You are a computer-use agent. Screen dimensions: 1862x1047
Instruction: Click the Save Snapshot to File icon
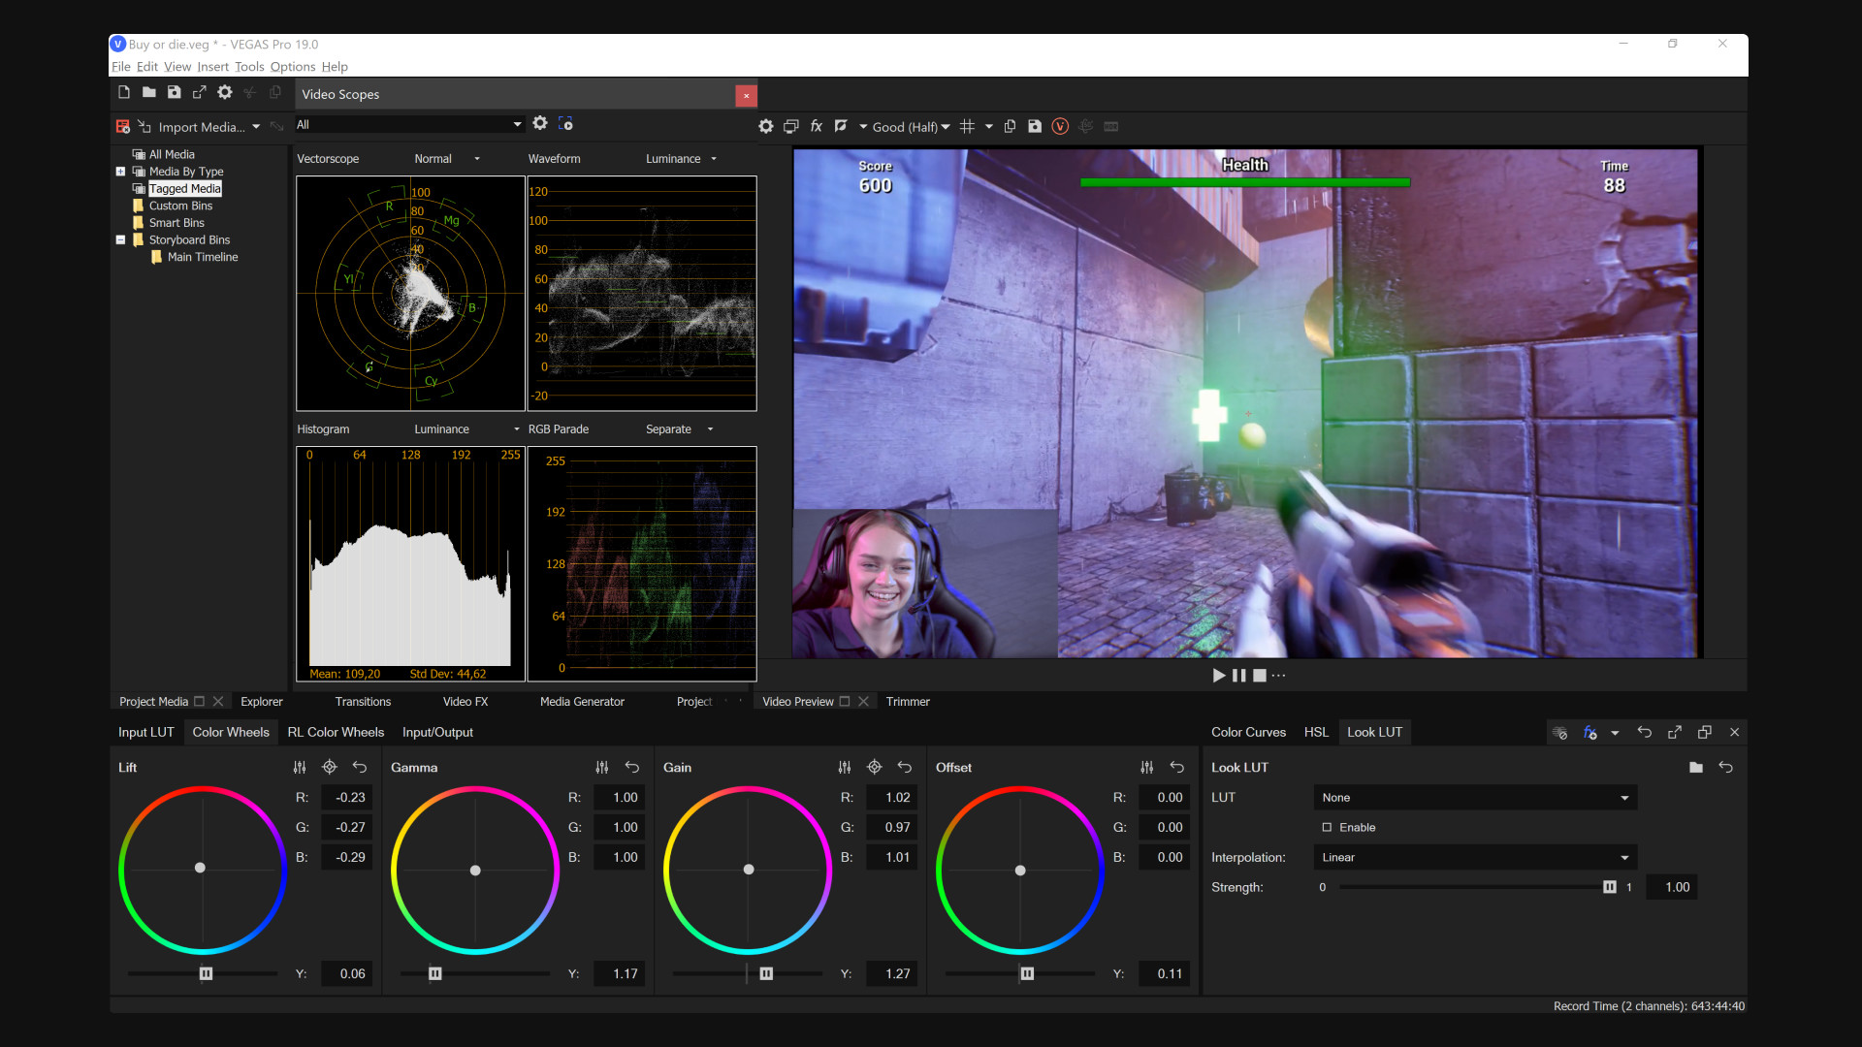click(x=1036, y=126)
